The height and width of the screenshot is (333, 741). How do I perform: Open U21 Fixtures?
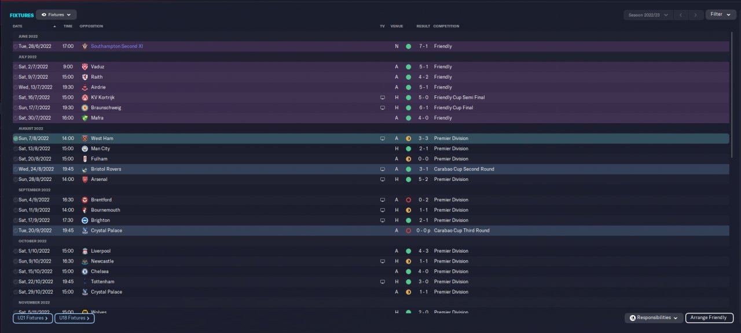(x=32, y=318)
